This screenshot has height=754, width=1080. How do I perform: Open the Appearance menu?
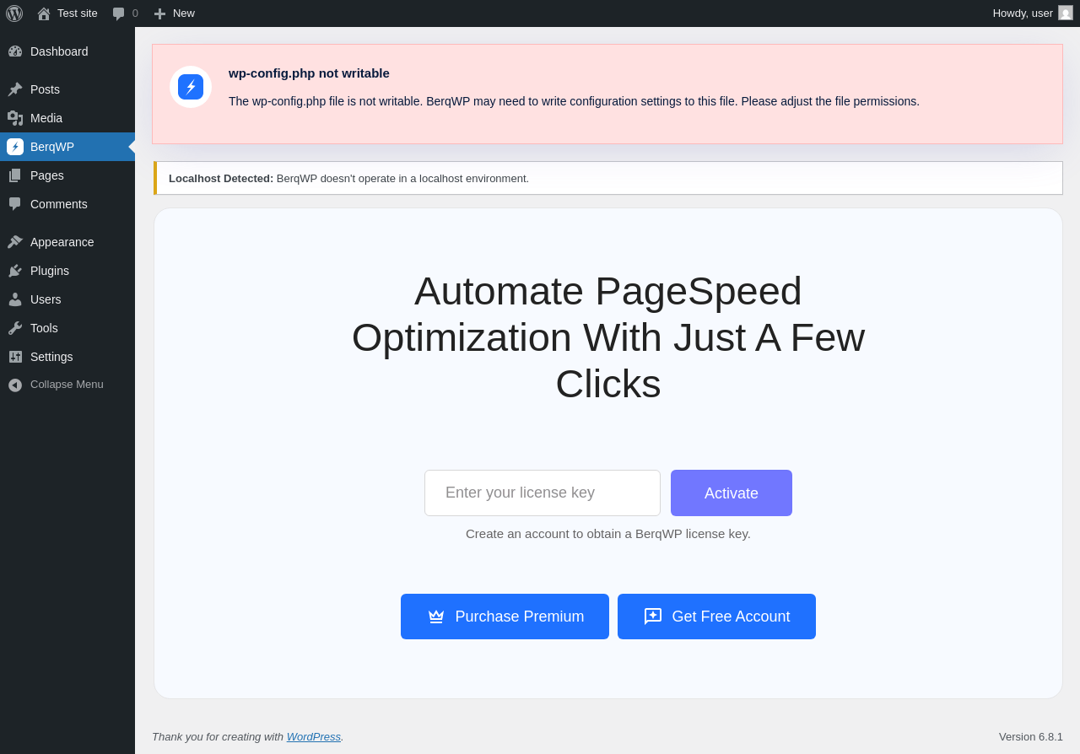pyautogui.click(x=67, y=242)
